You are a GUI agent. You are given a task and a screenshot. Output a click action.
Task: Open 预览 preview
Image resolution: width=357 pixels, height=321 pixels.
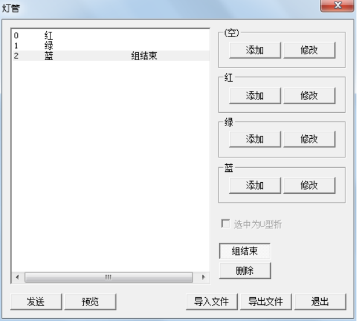(90, 301)
